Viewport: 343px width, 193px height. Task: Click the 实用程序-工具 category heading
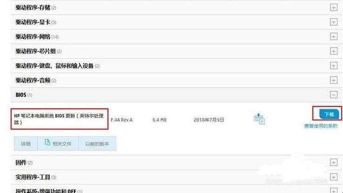point(33,177)
